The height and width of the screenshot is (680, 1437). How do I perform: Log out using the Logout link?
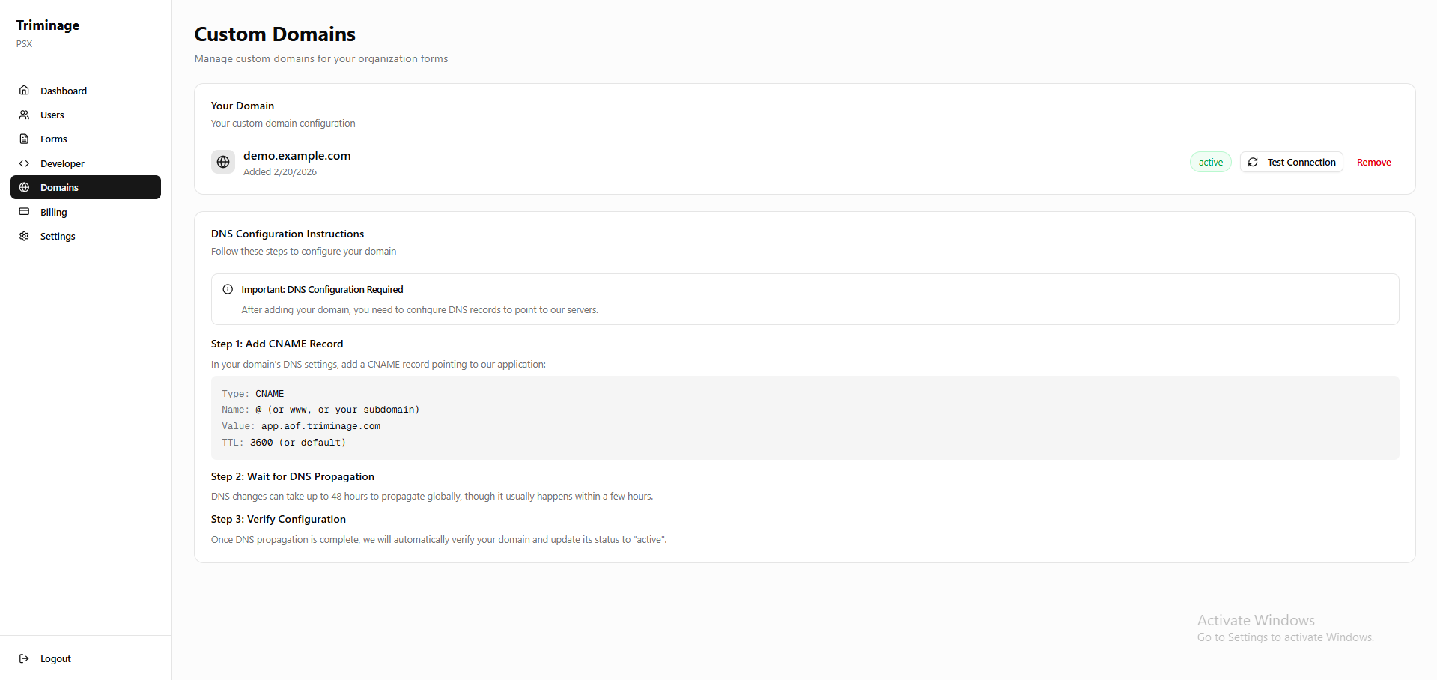pos(55,658)
